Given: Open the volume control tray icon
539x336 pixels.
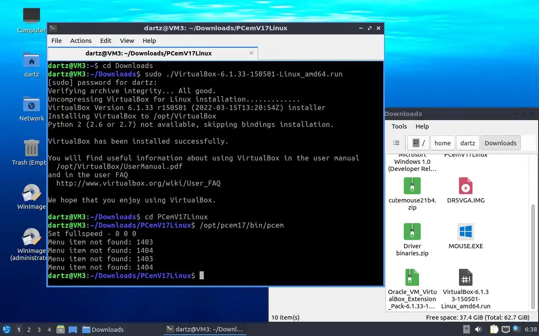Looking at the screenshot, I should 479,329.
